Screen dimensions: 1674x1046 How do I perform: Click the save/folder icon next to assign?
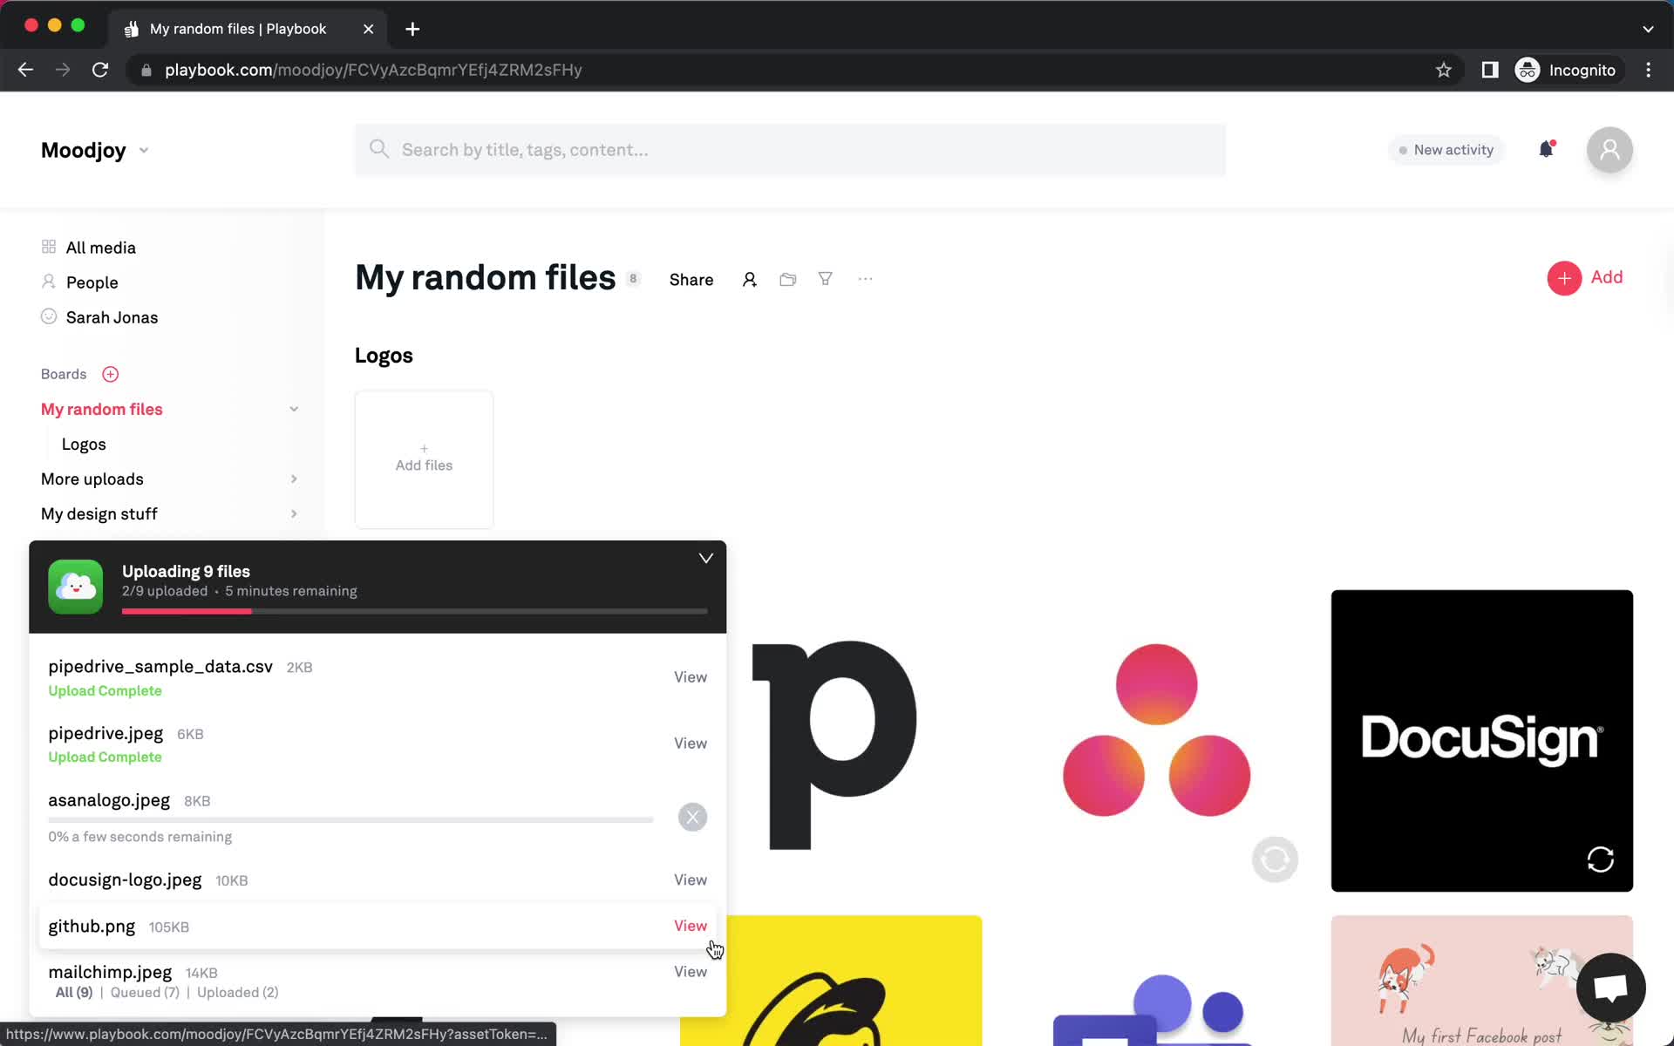(x=788, y=280)
